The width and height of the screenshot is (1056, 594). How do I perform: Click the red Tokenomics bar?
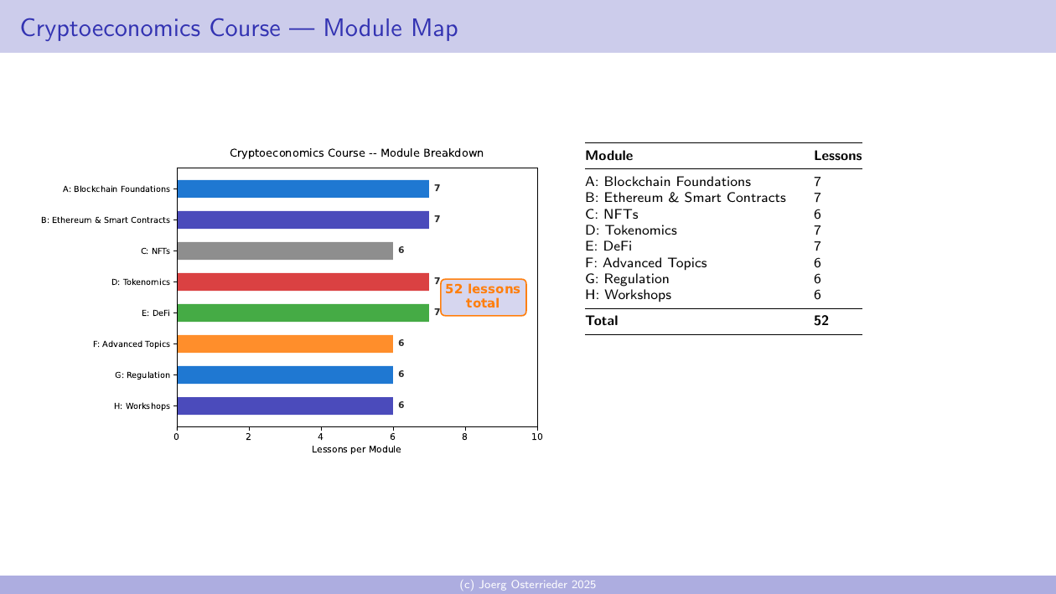302,282
